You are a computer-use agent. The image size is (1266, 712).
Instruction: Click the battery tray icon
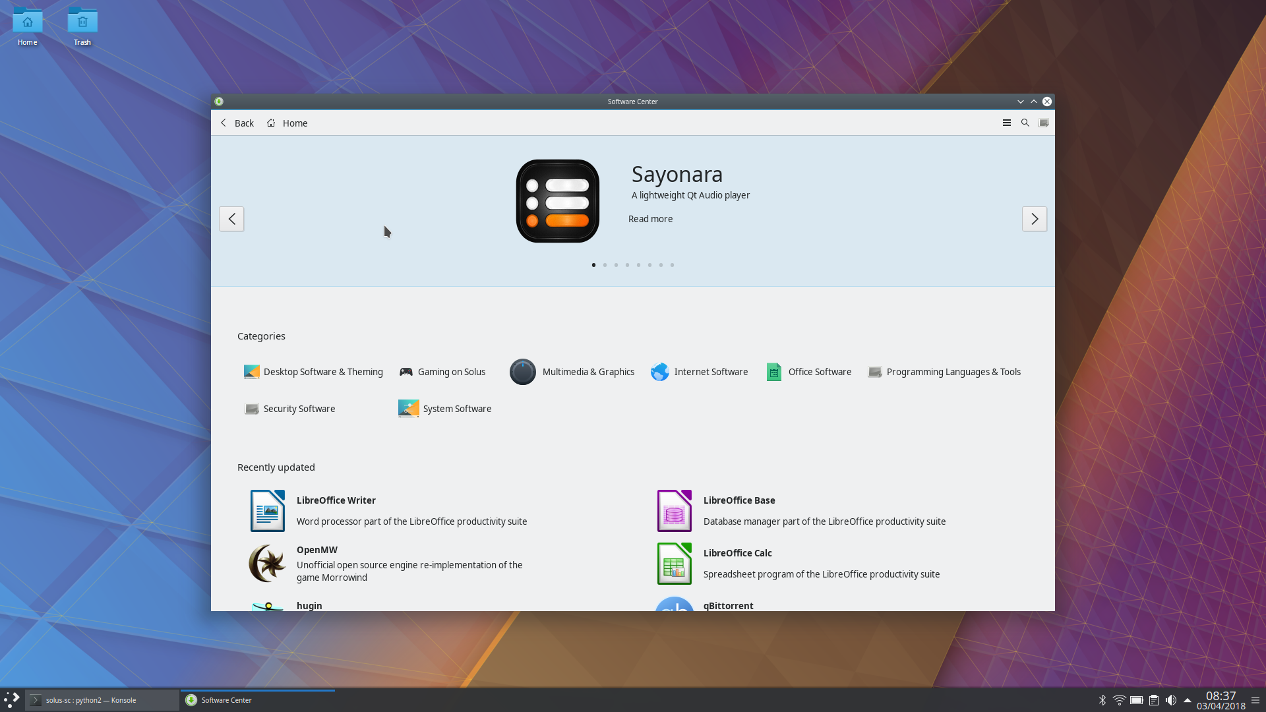(1136, 700)
